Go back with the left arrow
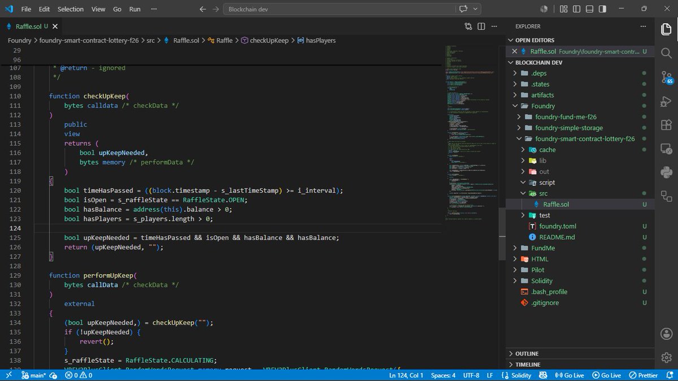The width and height of the screenshot is (678, 381). 203,9
